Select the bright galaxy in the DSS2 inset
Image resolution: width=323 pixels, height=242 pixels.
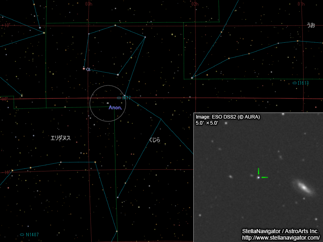303,187
